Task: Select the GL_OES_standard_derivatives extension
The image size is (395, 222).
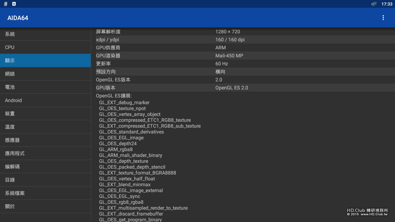Action: coord(131,132)
